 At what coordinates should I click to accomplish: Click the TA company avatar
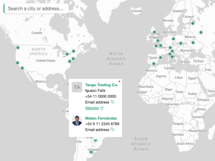[77, 87]
